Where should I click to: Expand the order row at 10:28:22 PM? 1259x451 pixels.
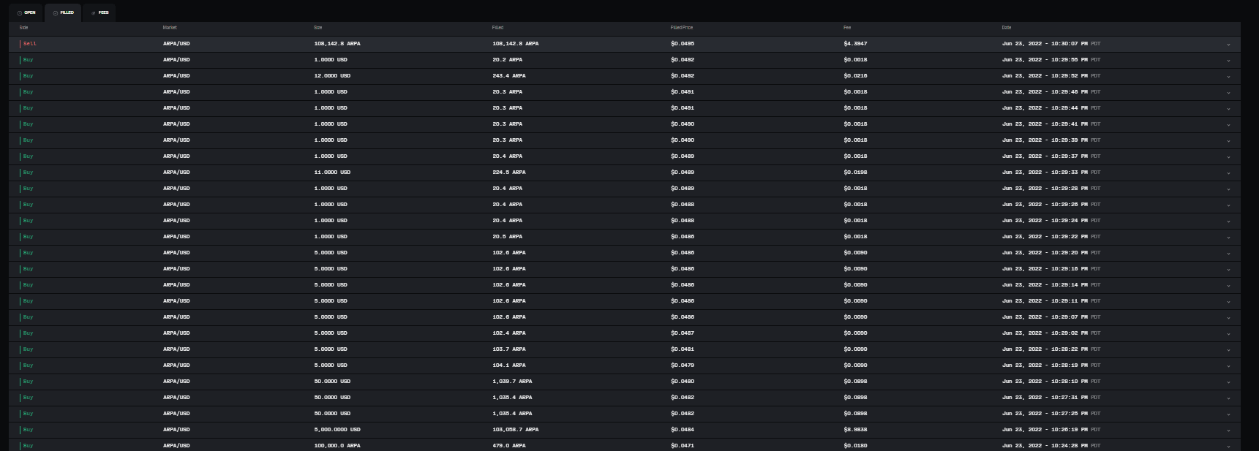[x=1228, y=349]
